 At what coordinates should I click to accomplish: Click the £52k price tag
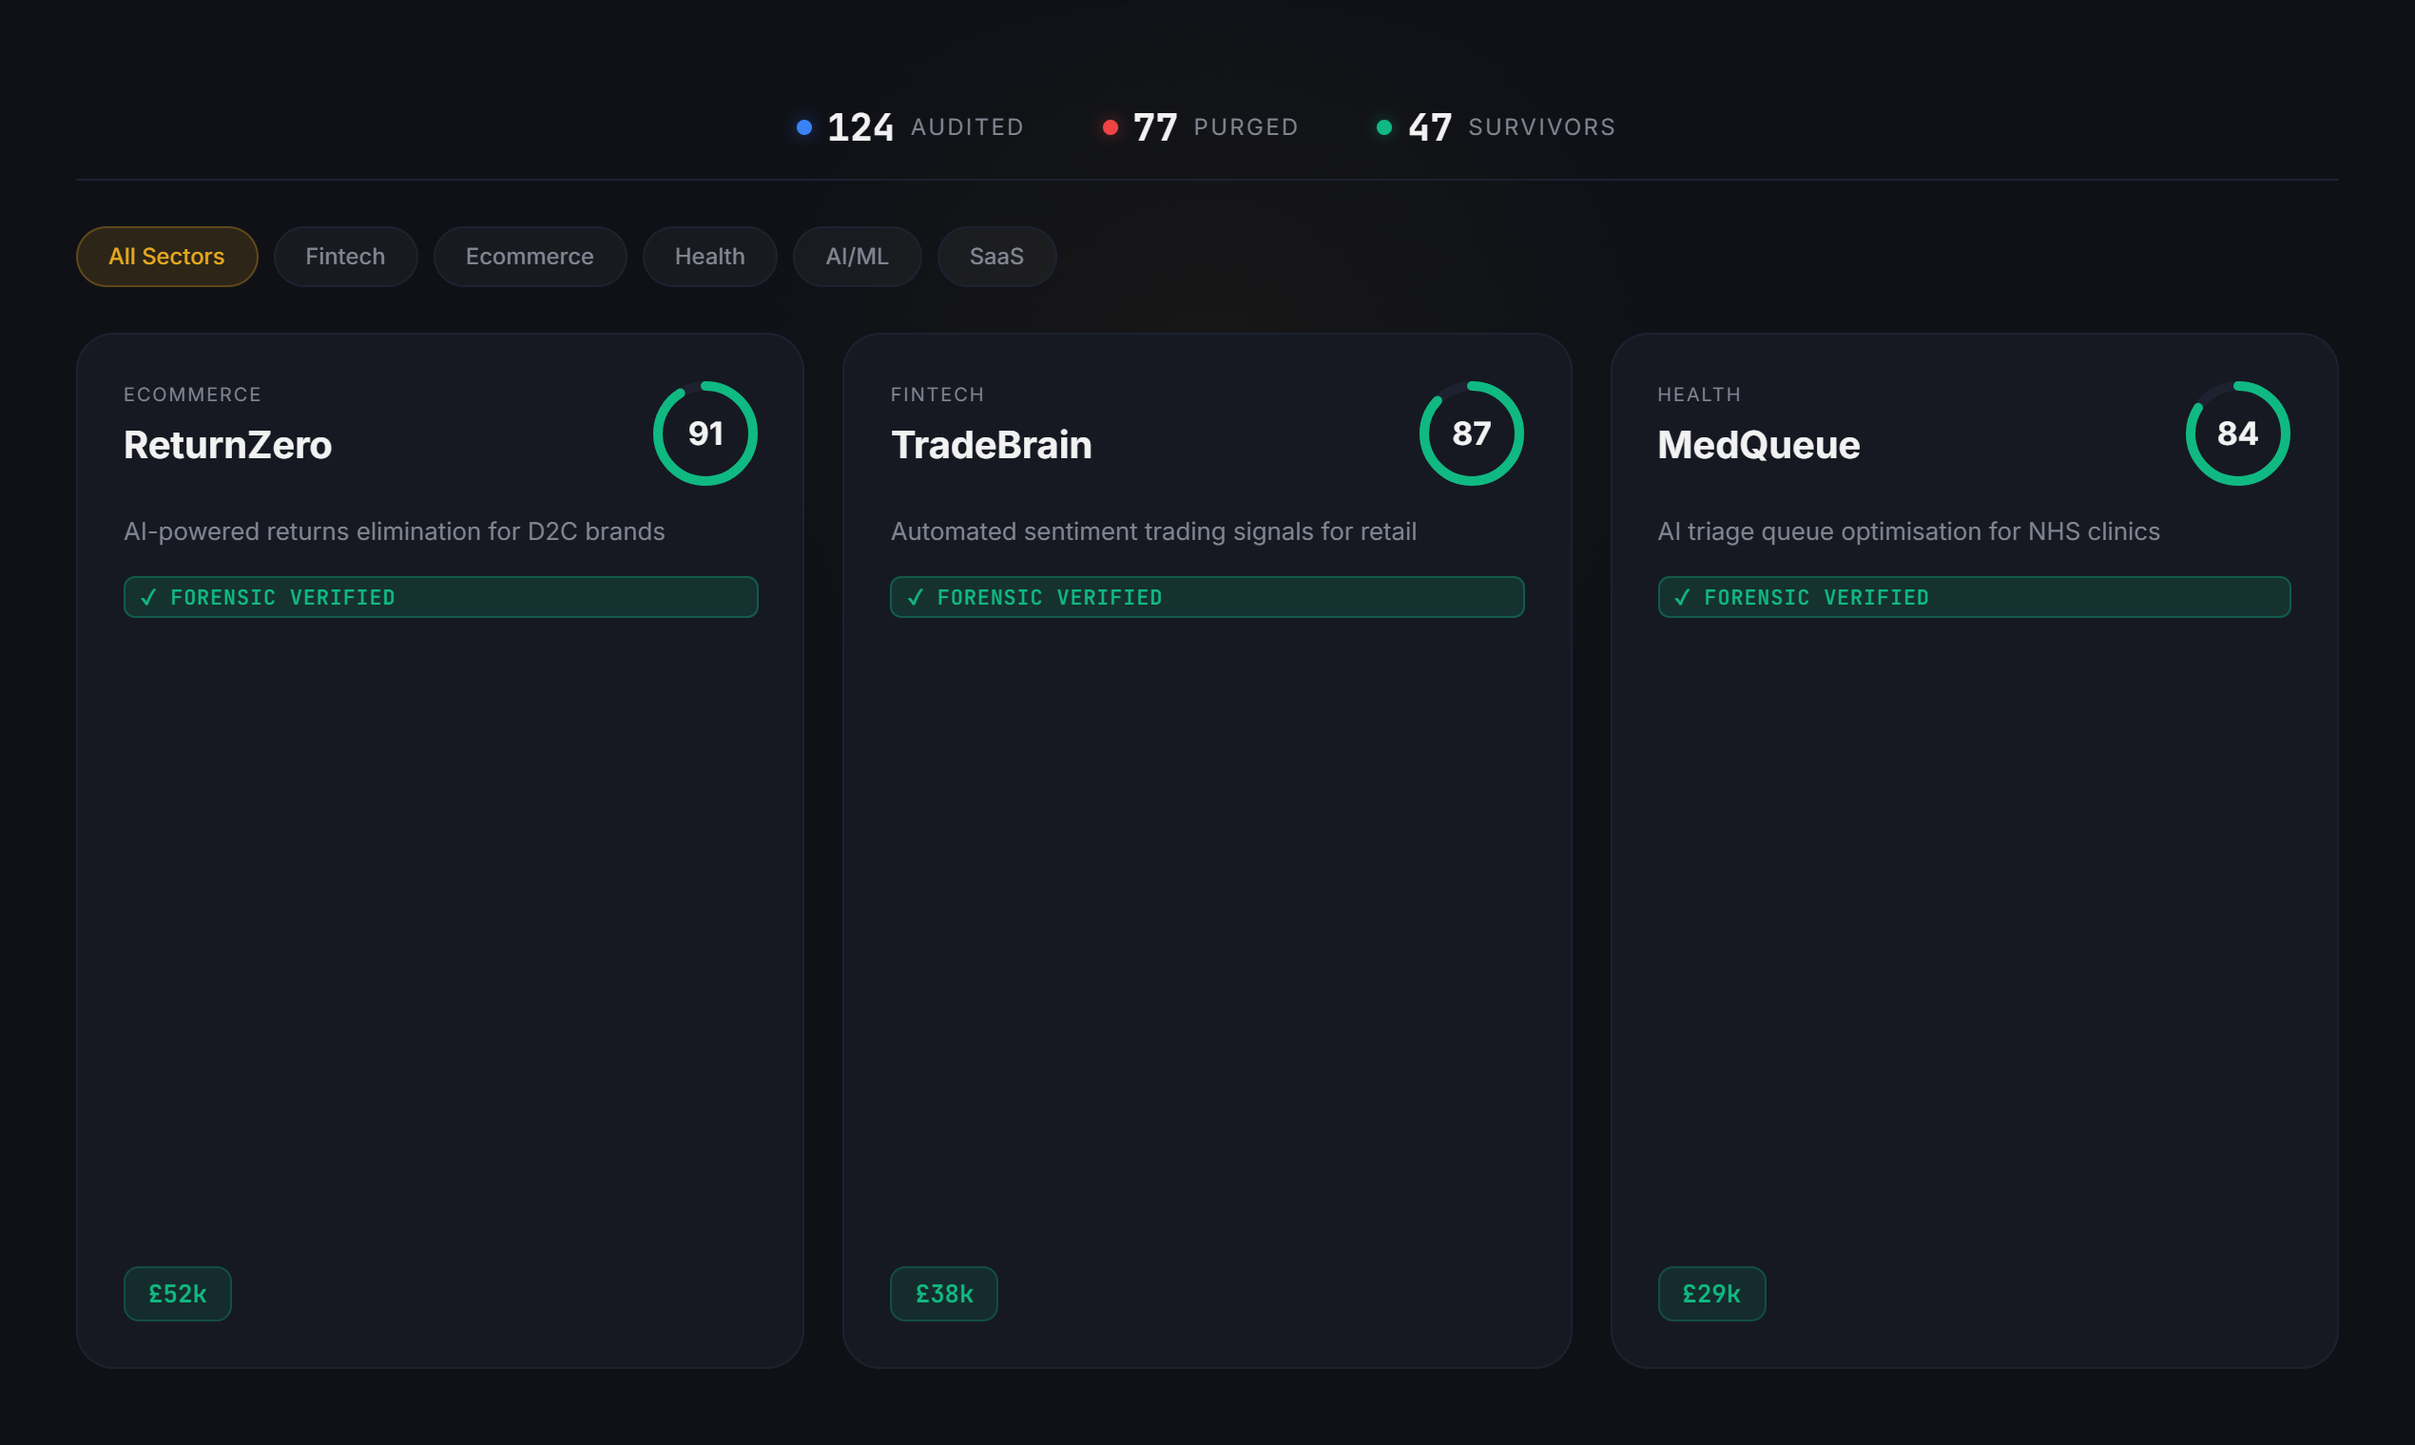point(177,1293)
